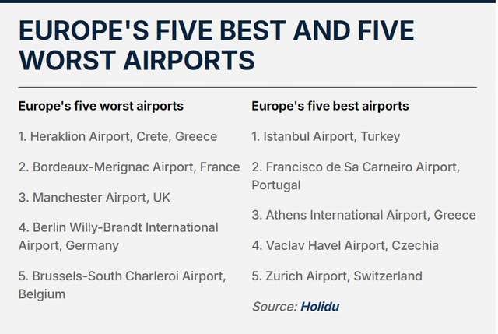This screenshot has width=498, height=334.
Task: Click the Vaclav Havel Airport, Czechia entry
Action: point(345,246)
